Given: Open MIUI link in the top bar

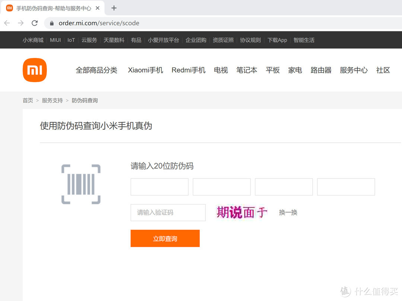Looking at the screenshot, I should pyautogui.click(x=55, y=40).
